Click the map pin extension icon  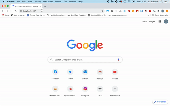pyautogui.click(x=146, y=11)
